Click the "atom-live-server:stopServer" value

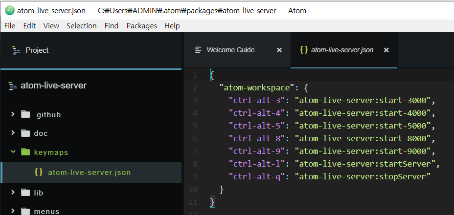pyautogui.click(x=363, y=176)
